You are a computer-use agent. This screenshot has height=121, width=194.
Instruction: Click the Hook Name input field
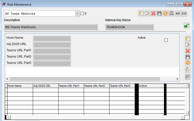(x=52, y=38)
